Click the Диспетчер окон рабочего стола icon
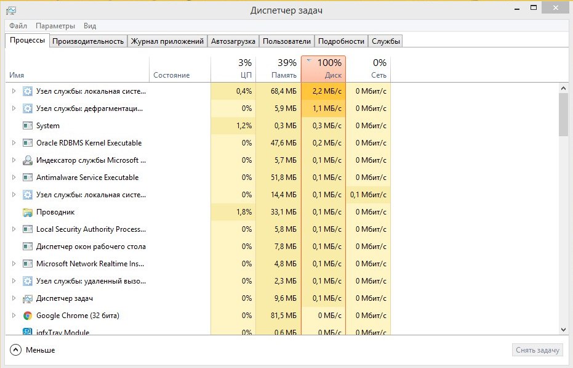The height and width of the screenshot is (368, 573). [x=28, y=247]
